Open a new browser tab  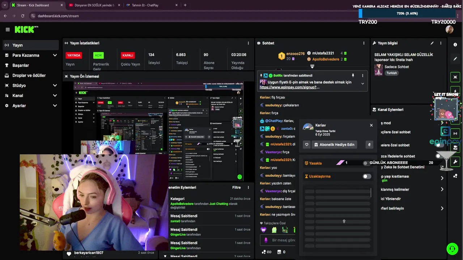(x=185, y=5)
